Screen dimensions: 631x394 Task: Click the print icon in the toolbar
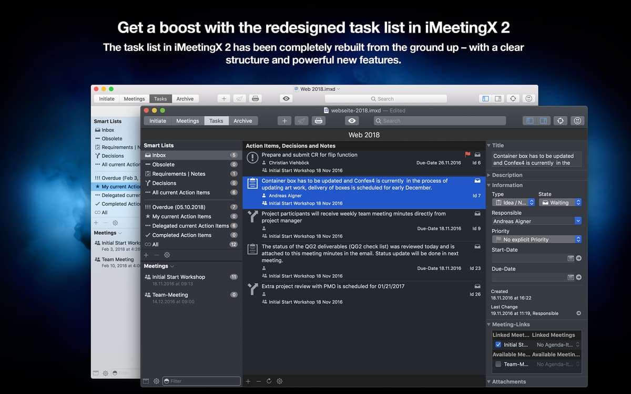click(318, 121)
